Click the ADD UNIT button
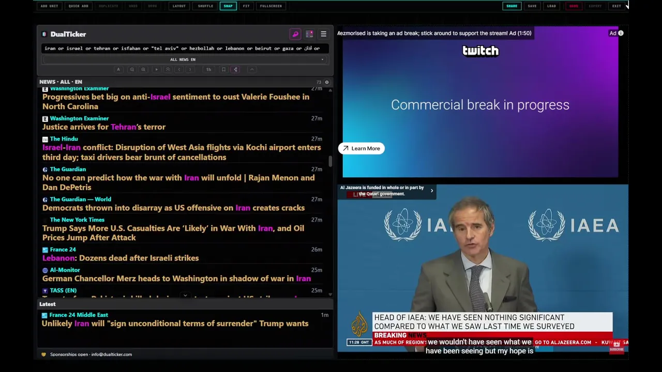Screen dimensions: 662x372 coord(50,6)
